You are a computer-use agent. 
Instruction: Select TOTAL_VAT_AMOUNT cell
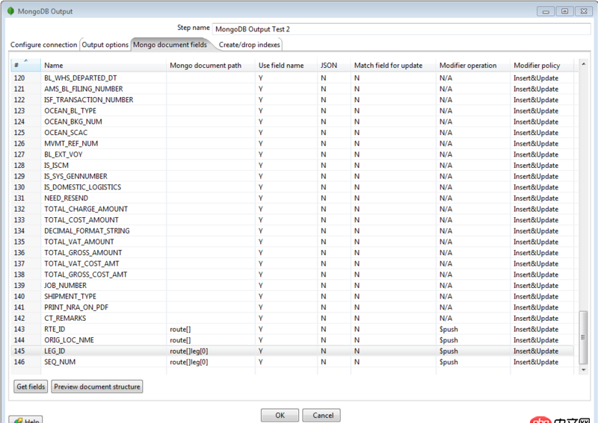click(x=103, y=242)
